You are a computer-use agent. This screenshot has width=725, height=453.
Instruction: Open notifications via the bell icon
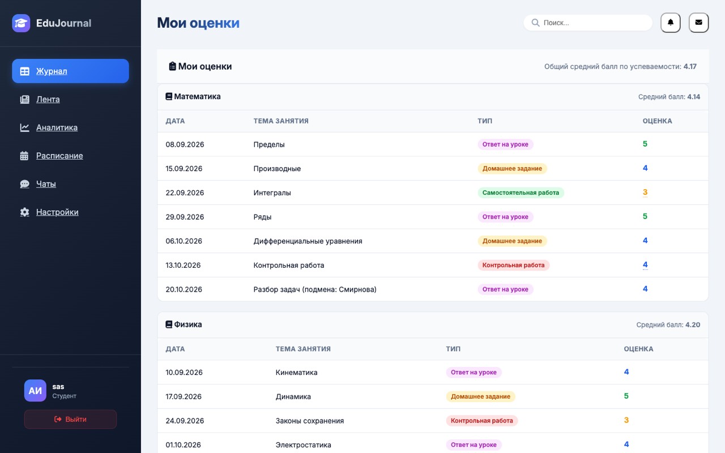(x=671, y=23)
